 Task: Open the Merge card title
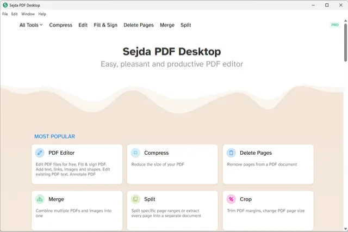pos(56,199)
